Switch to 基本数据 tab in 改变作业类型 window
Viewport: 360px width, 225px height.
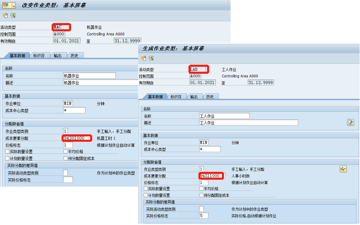click(17, 56)
